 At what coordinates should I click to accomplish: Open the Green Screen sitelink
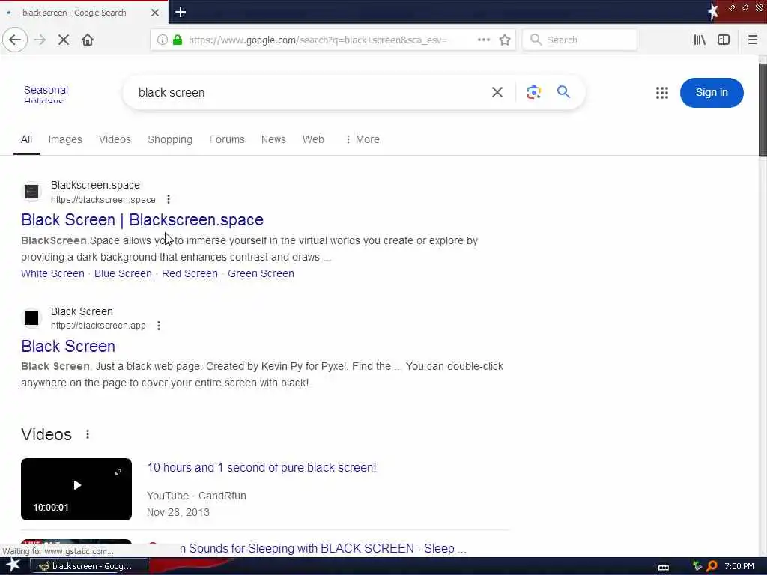coord(261,273)
